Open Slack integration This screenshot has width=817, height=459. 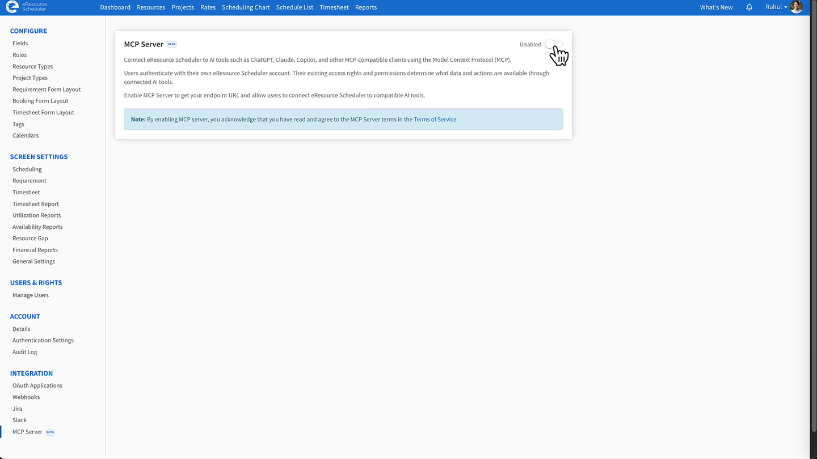click(x=19, y=420)
